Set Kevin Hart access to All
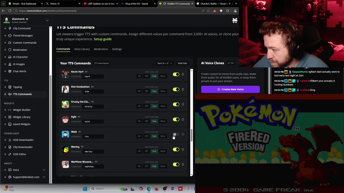 coord(139,76)
